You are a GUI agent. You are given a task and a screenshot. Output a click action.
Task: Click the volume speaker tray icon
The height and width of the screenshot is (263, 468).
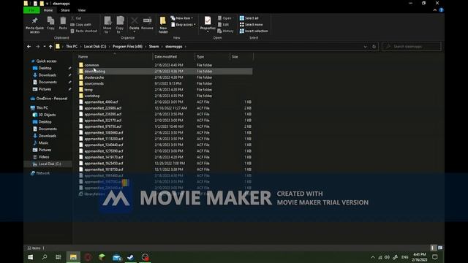387,257
